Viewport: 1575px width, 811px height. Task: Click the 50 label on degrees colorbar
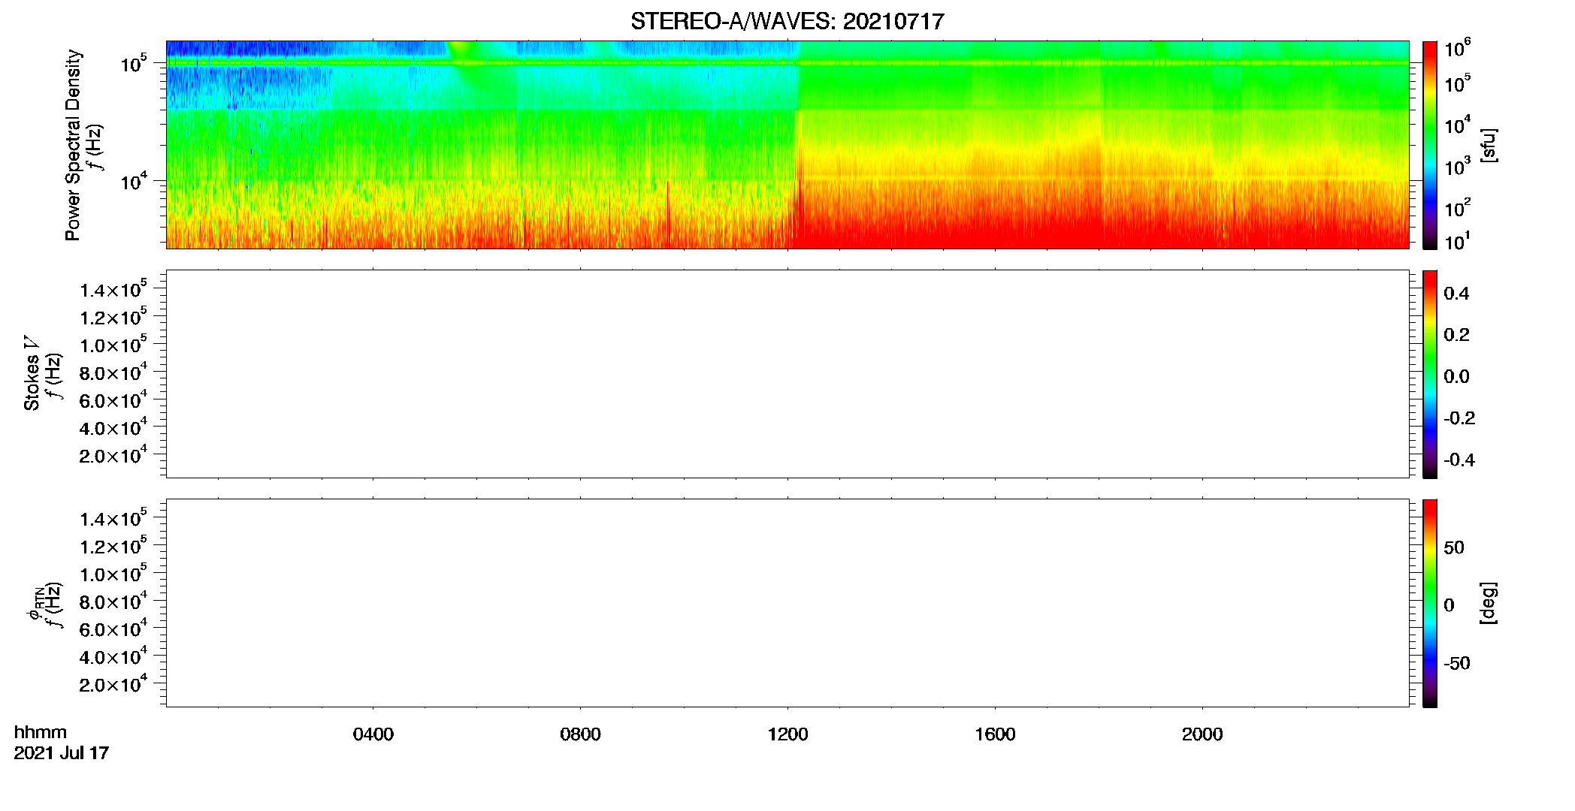pyautogui.click(x=1454, y=547)
